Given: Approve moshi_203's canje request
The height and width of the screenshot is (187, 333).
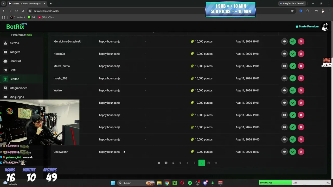Looking at the screenshot, I should coord(293,78).
